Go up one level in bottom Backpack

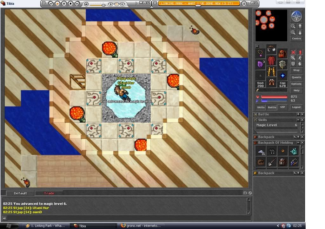tap(295, 173)
